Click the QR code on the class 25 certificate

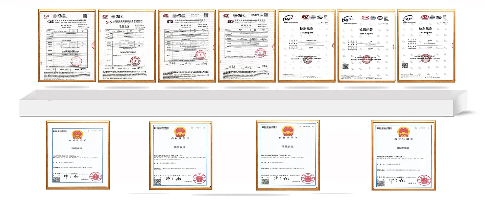[x=265, y=182]
